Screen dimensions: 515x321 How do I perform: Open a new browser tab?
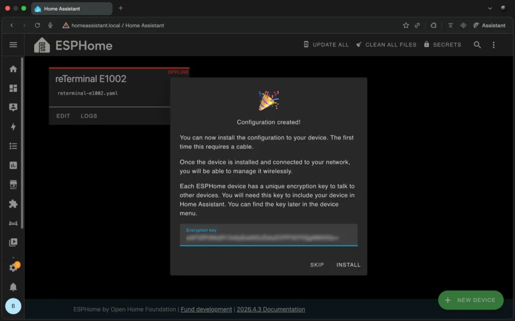121,8
